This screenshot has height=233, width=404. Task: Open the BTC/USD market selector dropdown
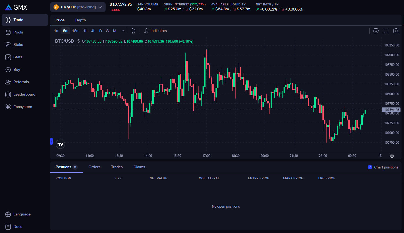pyautogui.click(x=78, y=7)
